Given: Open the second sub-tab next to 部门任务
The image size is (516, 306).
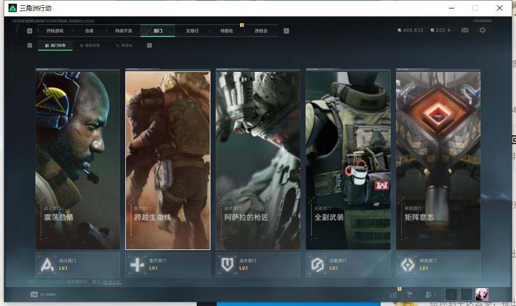Looking at the screenshot, I should tap(90, 45).
